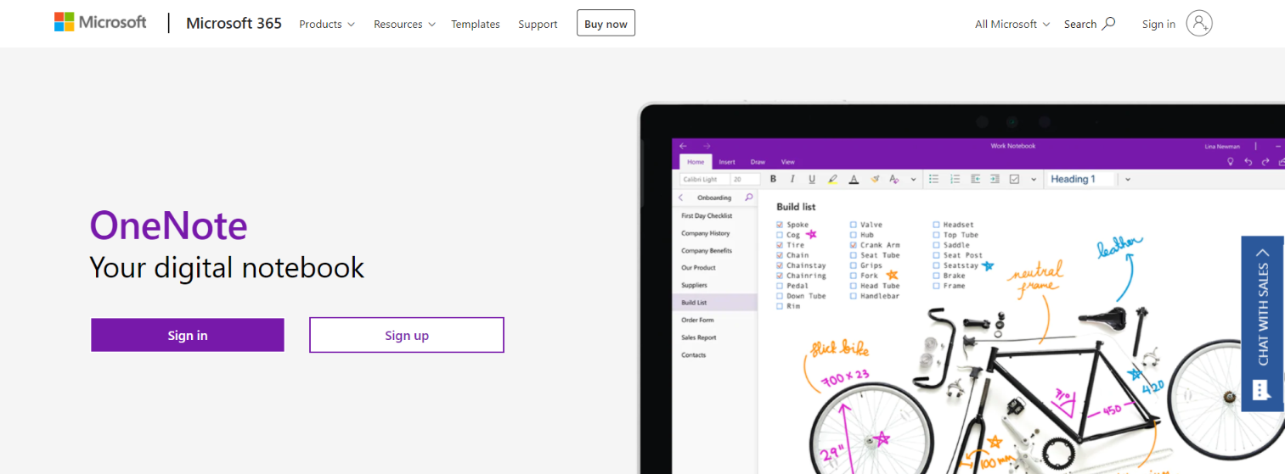Pick the yellow highlighter color

(832, 179)
